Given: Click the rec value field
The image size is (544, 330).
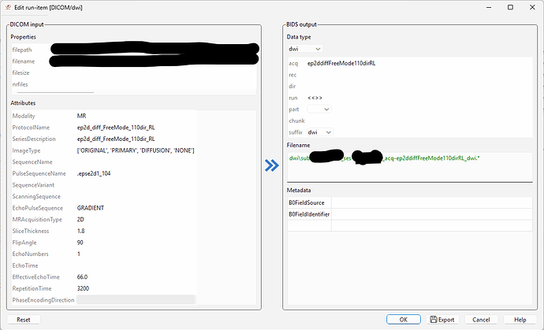Looking at the screenshot, I should tap(419, 75).
